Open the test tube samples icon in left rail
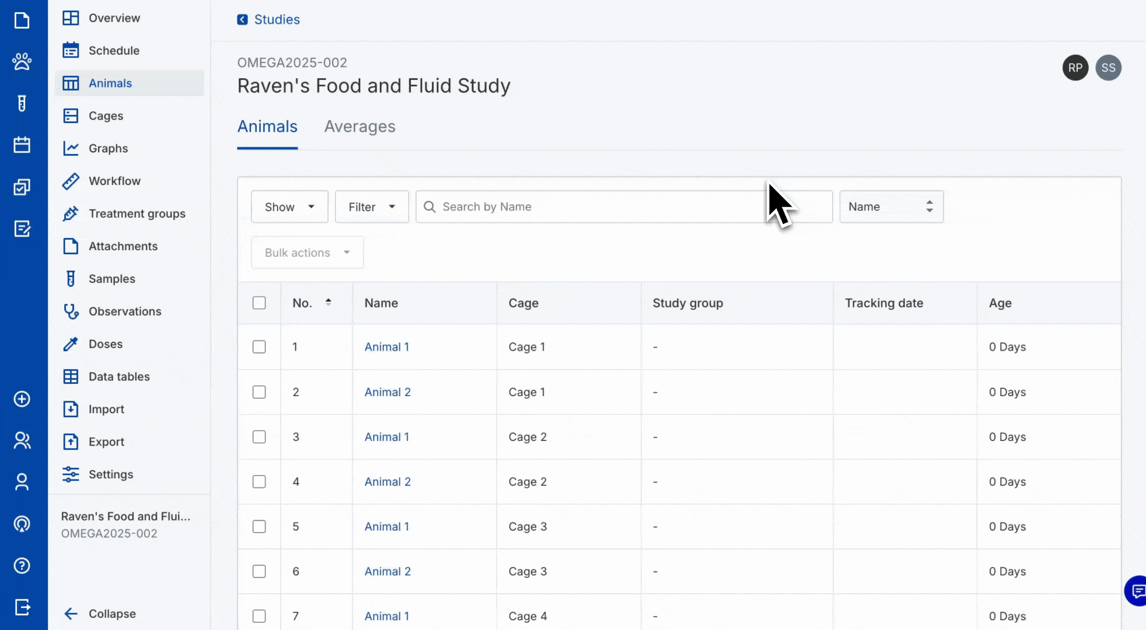 (22, 103)
